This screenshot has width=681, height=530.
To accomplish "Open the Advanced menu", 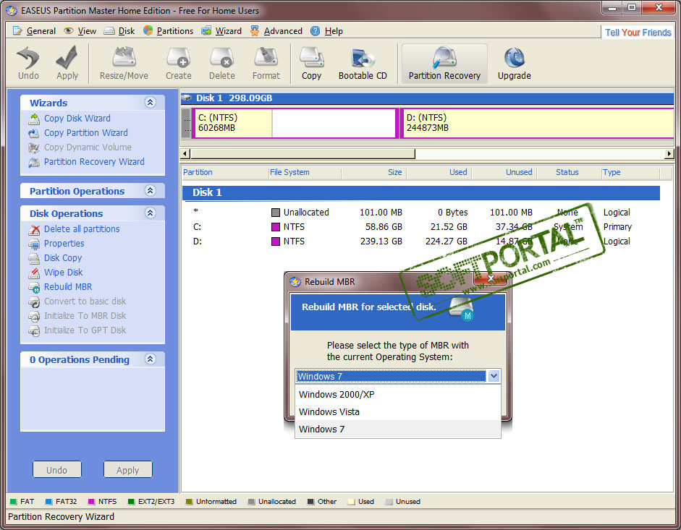I will (x=276, y=31).
